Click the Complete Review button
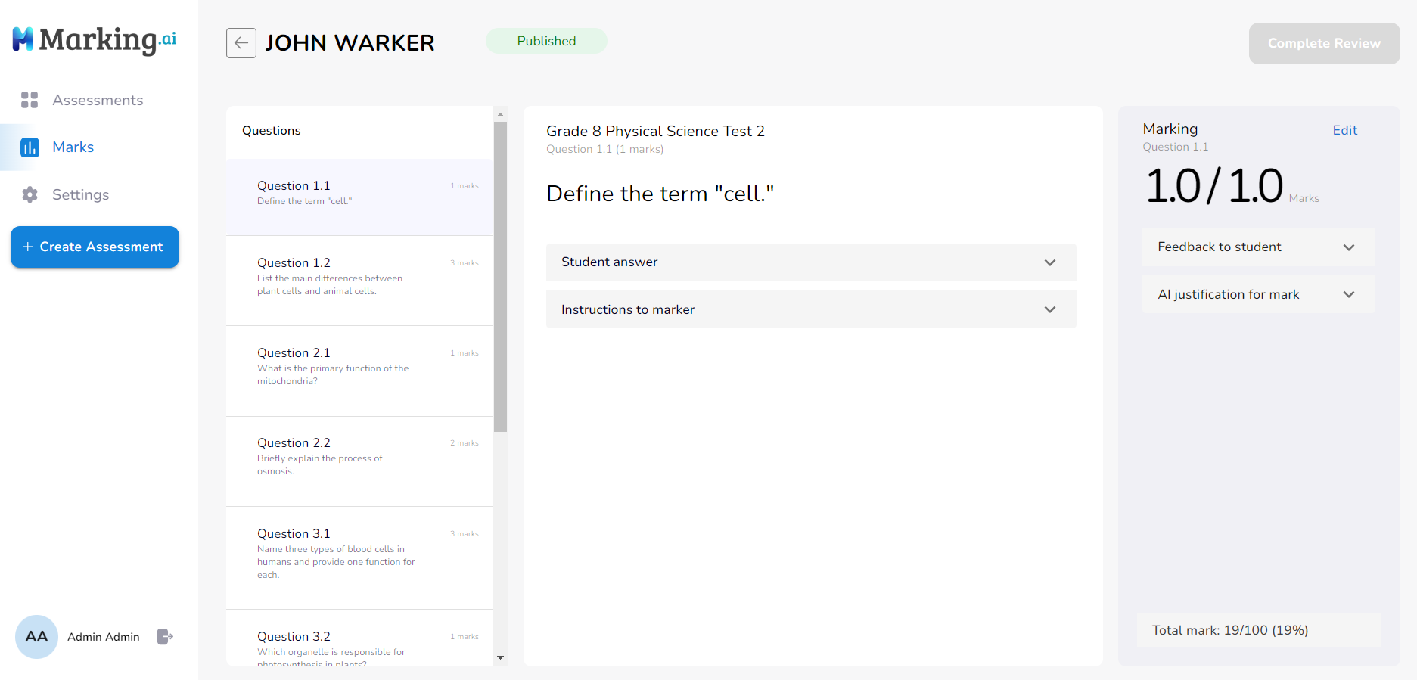This screenshot has height=680, width=1417. click(x=1323, y=43)
